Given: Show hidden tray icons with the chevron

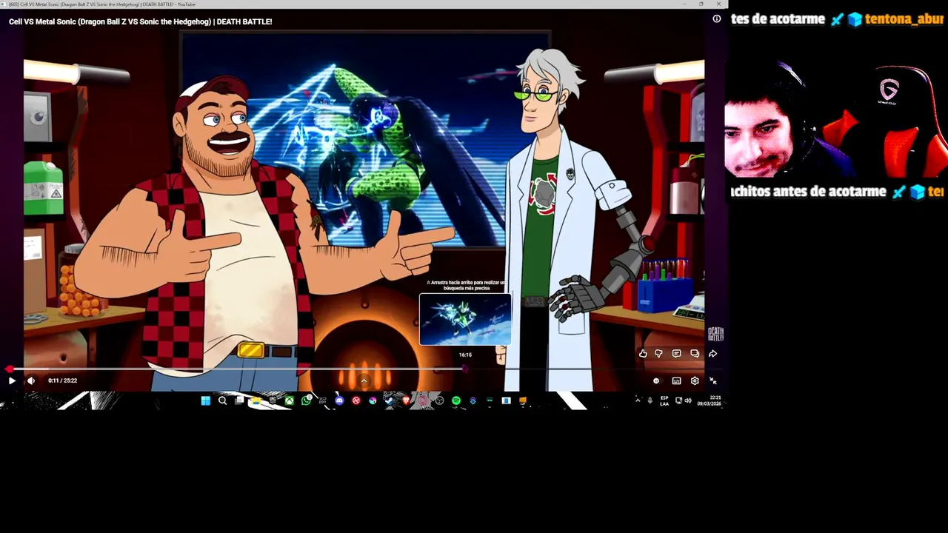Looking at the screenshot, I should pos(638,400).
